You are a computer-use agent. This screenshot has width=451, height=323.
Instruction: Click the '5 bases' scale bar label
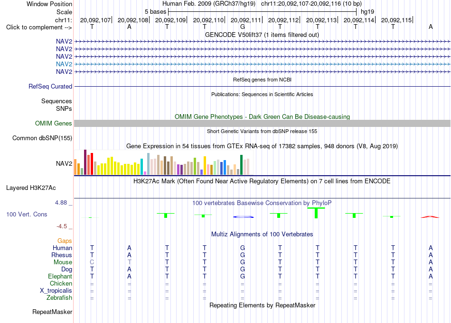tap(155, 12)
